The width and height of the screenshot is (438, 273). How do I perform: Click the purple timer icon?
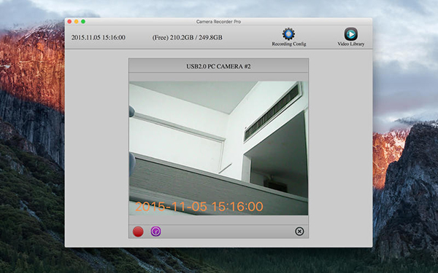pos(156,232)
